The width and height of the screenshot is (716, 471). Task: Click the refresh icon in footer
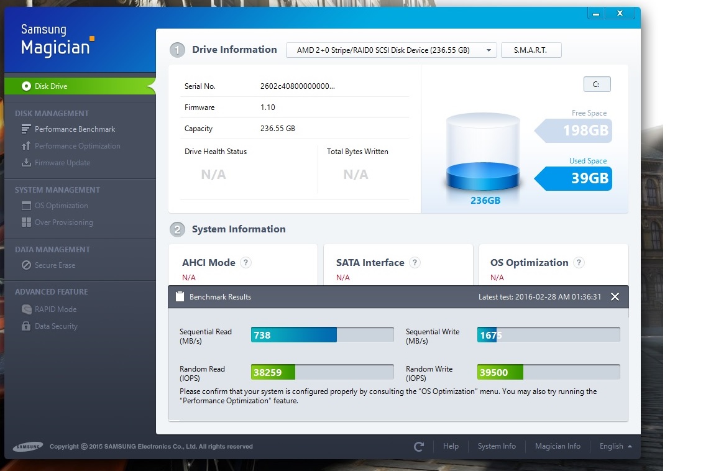coord(419,446)
